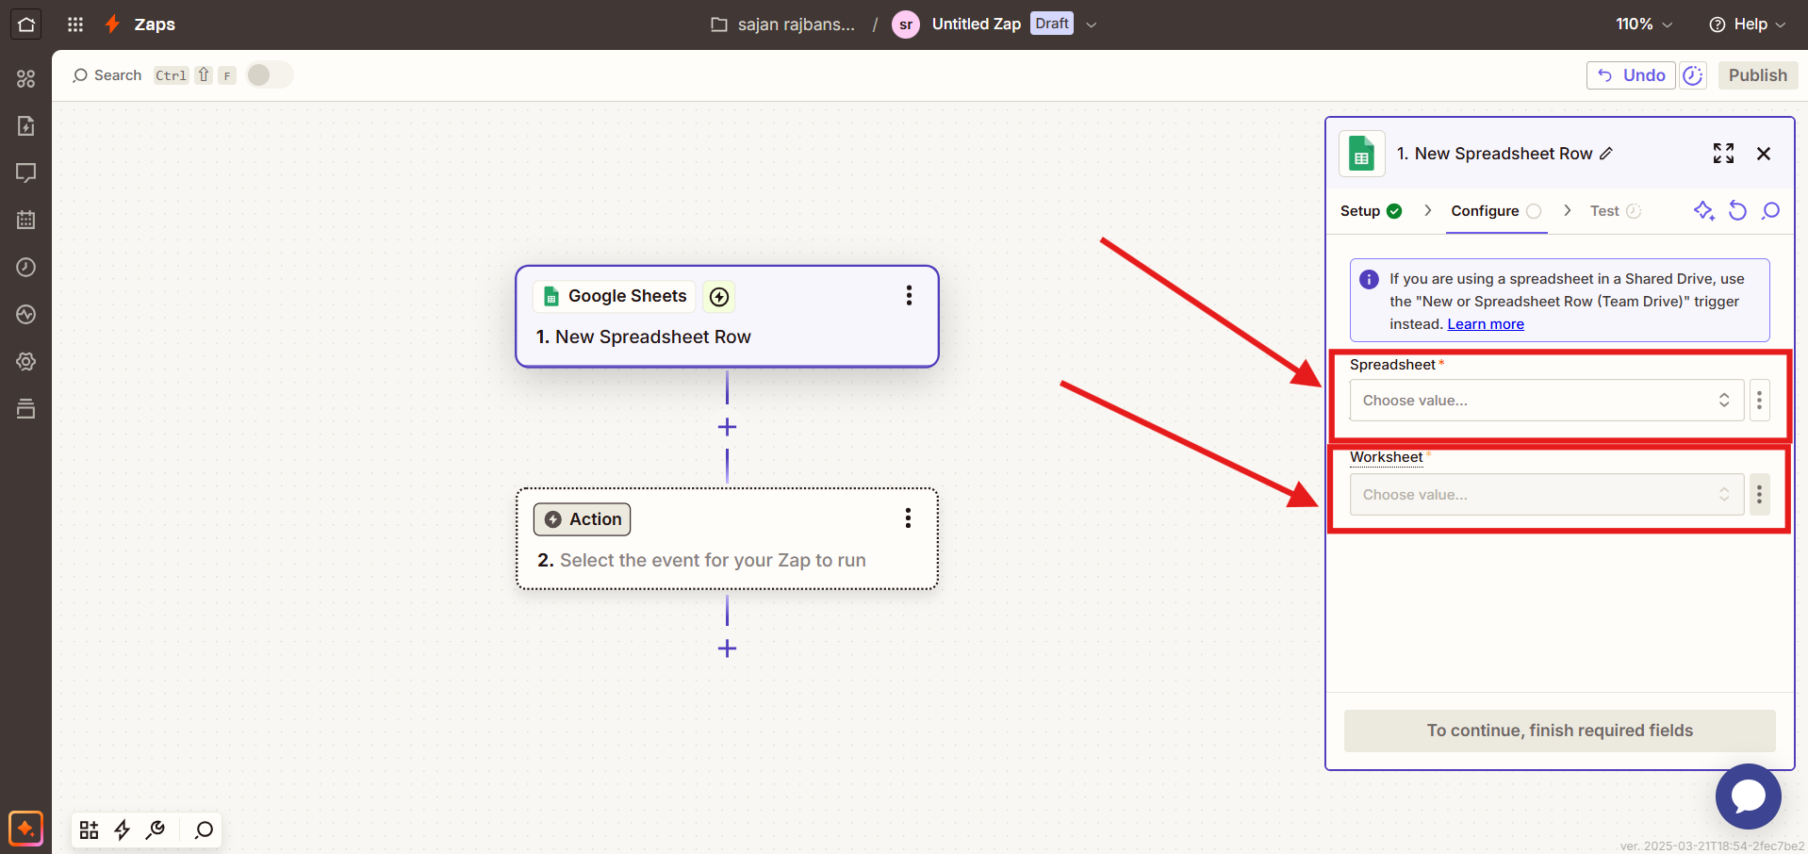The width and height of the screenshot is (1808, 854).
Task: Open the sidebar calendar icon
Action: point(25,220)
